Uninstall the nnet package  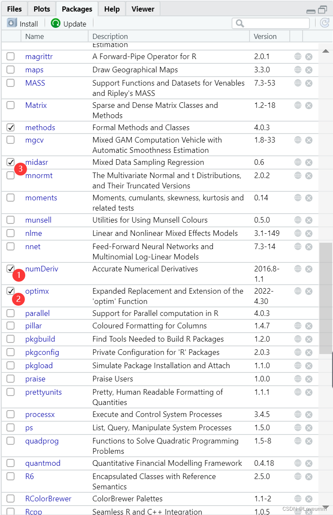[x=309, y=247]
